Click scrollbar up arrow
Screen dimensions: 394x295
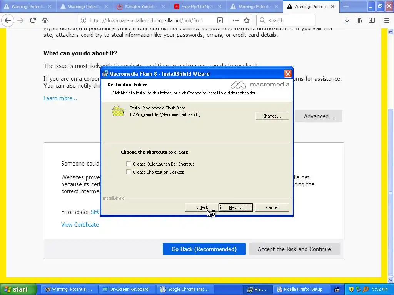(391, 31)
